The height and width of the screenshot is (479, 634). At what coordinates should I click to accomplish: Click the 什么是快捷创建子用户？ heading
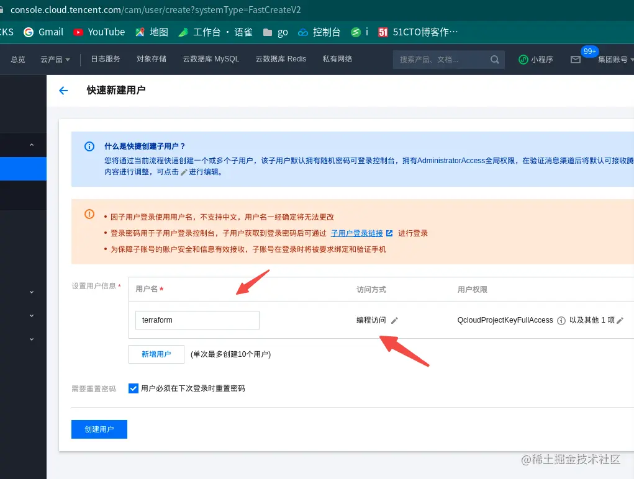145,146
